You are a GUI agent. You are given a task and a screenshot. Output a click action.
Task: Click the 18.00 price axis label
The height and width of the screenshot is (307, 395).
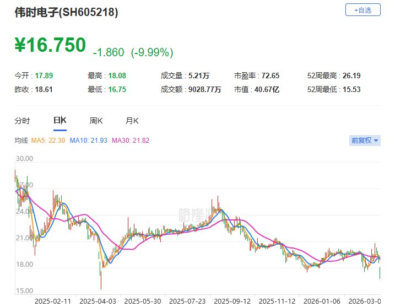pyautogui.click(x=24, y=265)
